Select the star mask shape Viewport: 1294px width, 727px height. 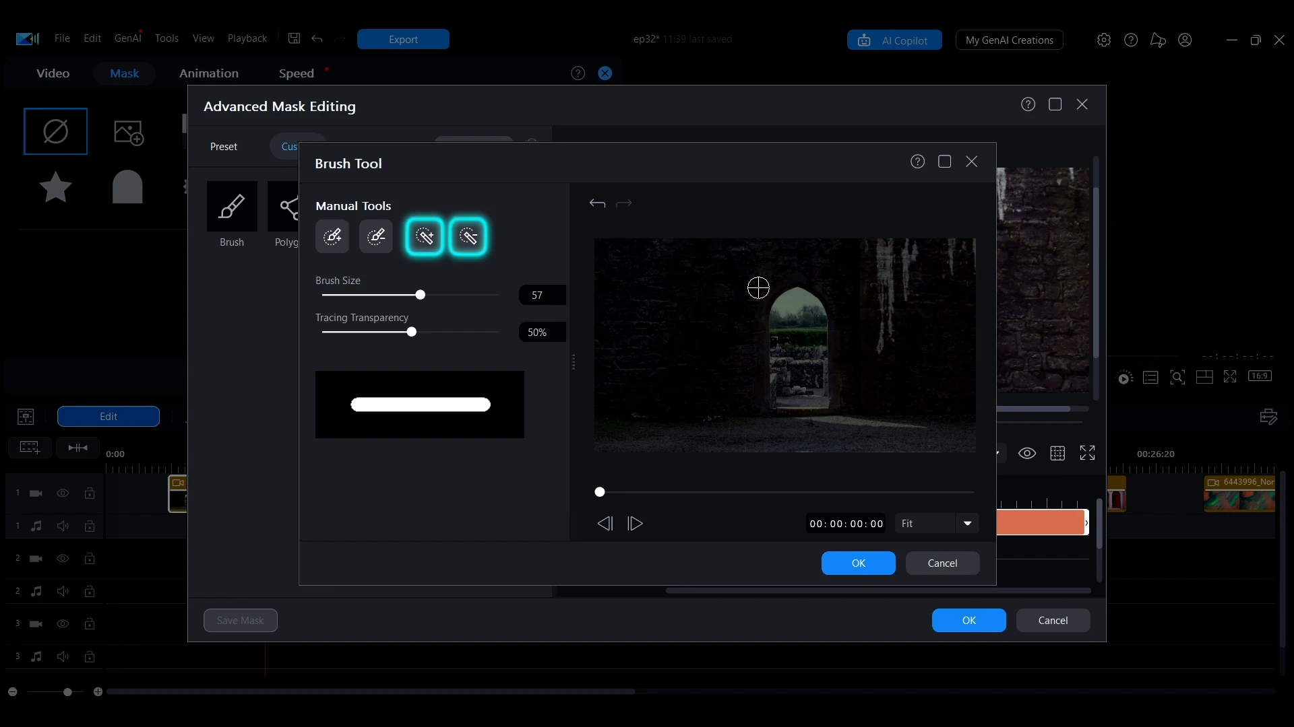[56, 187]
